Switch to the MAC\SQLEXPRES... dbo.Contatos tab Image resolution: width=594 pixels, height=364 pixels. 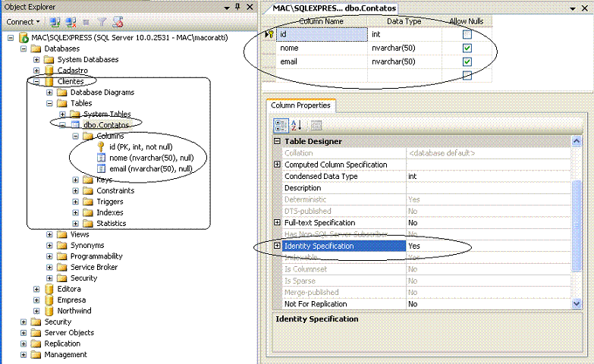pos(335,8)
